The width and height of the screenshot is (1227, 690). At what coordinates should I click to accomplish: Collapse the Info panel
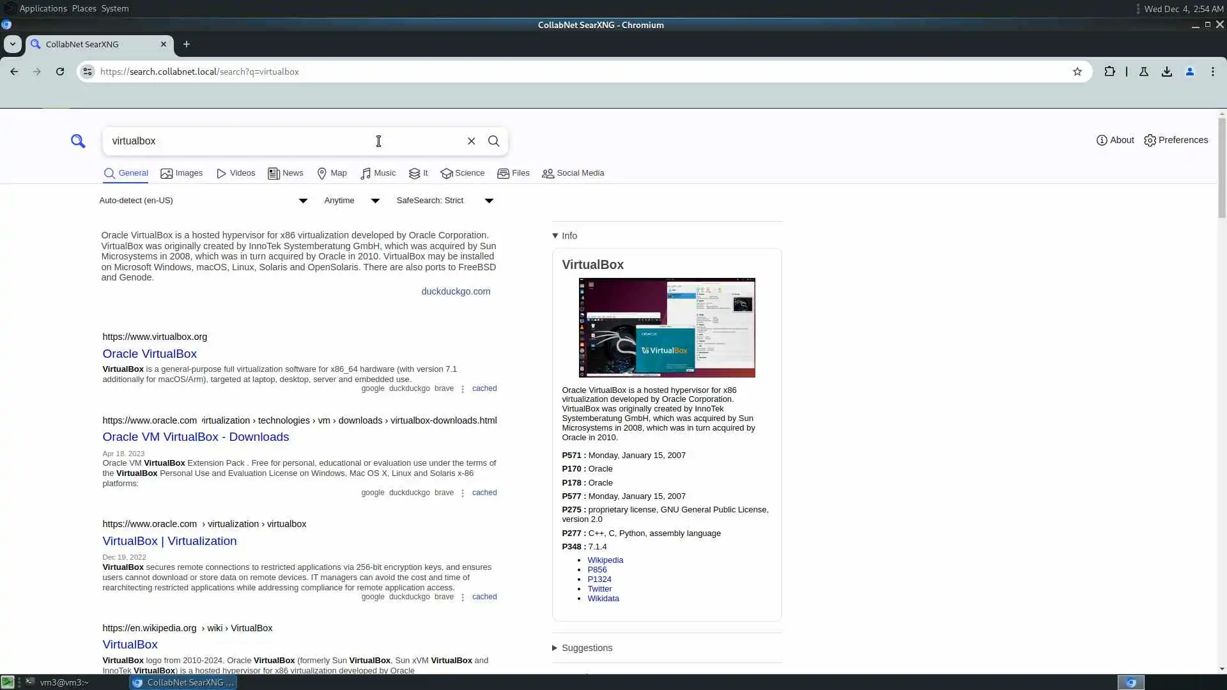tap(565, 236)
